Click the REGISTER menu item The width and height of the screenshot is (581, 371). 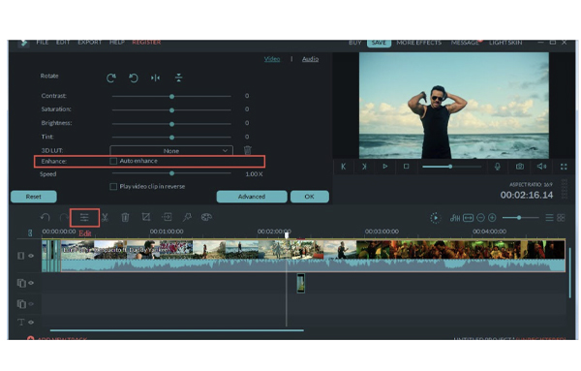coord(146,43)
